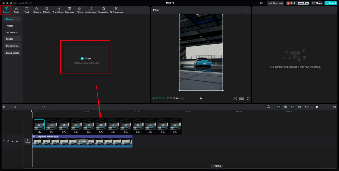Expand the Brand assets section
This screenshot has width=339, height=171.
12,53
